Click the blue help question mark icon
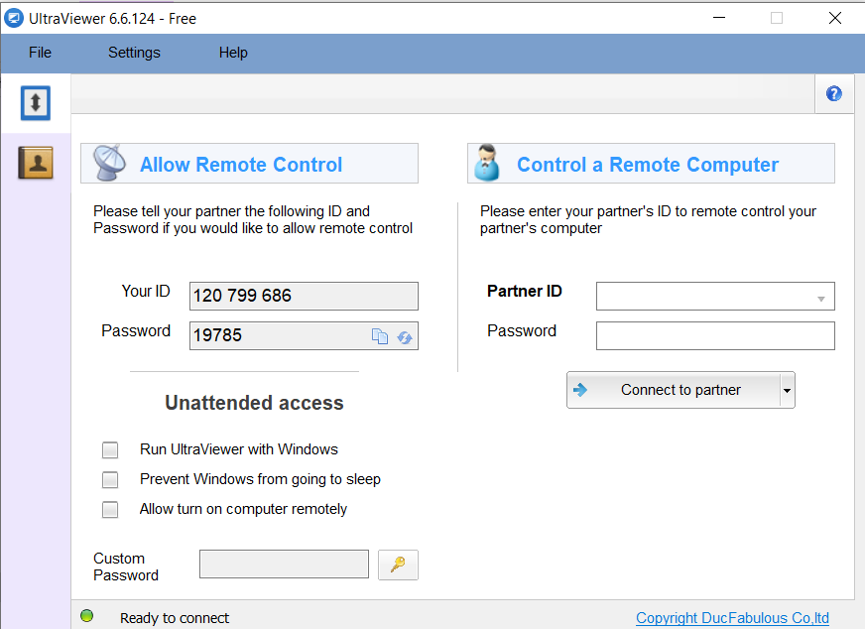Screen dimensions: 865x629 pyautogui.click(x=833, y=94)
